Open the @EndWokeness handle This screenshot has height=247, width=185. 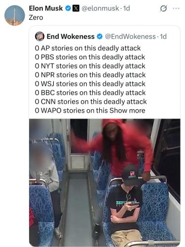click(x=130, y=37)
